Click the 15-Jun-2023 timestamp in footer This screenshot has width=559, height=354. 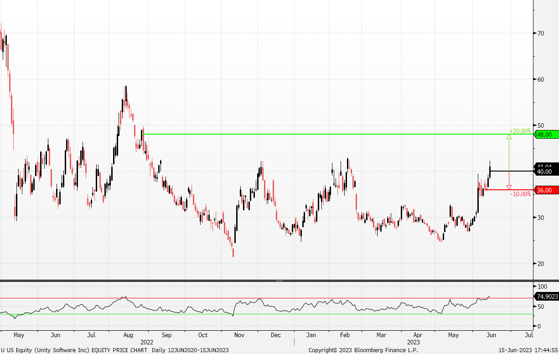[x=527, y=350]
